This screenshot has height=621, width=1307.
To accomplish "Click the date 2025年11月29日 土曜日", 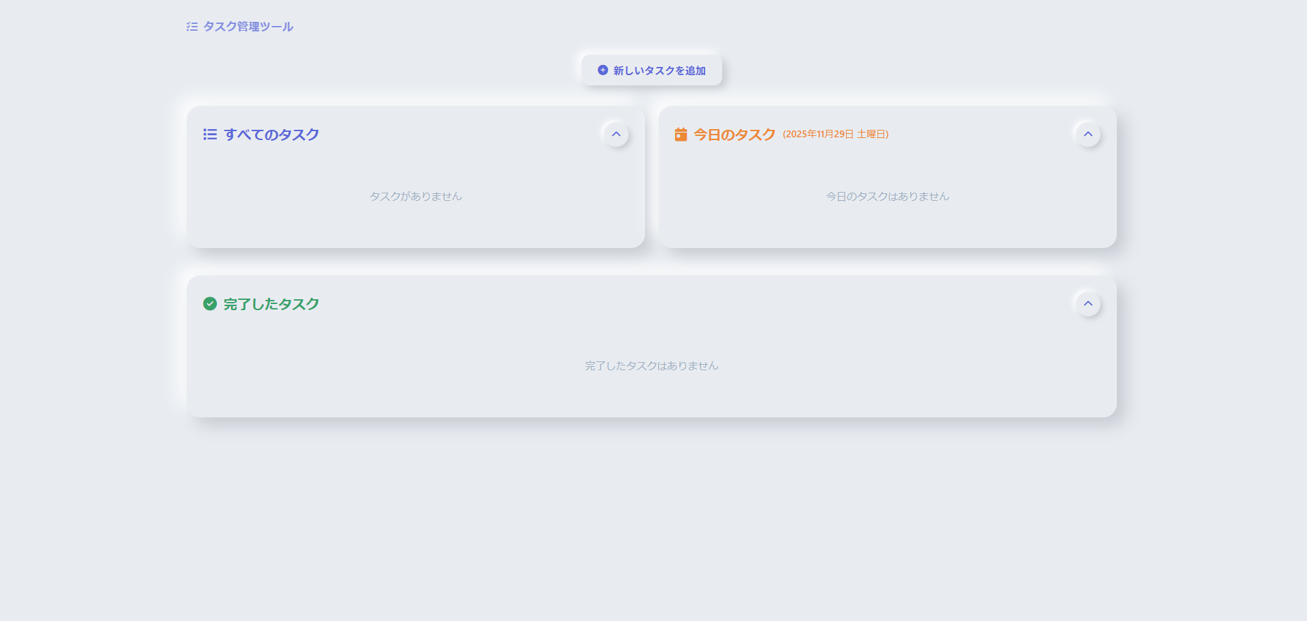I will coord(836,135).
